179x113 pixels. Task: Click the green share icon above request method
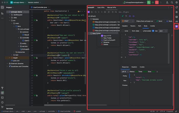[x=122, y=16]
